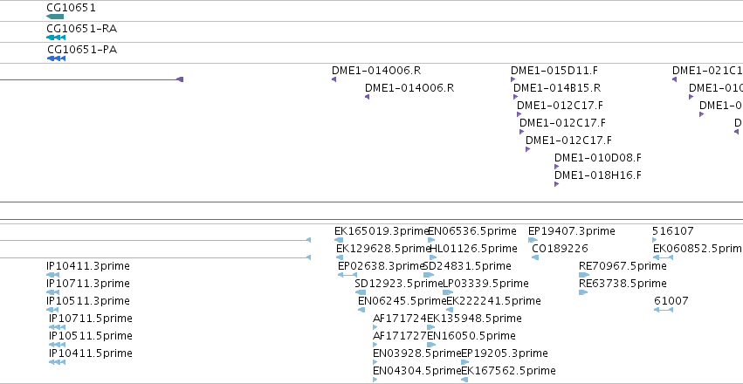The width and height of the screenshot is (743, 384).
Task: Select the CG10651-PA protein glyph
Action: [56, 58]
